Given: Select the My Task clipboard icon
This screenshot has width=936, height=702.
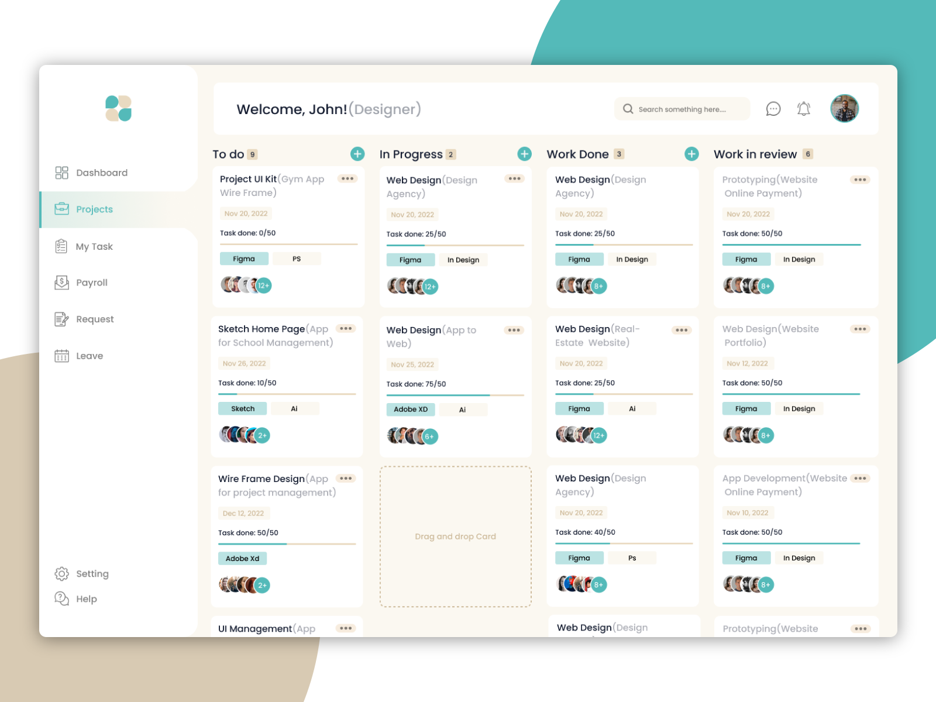Looking at the screenshot, I should click(61, 246).
